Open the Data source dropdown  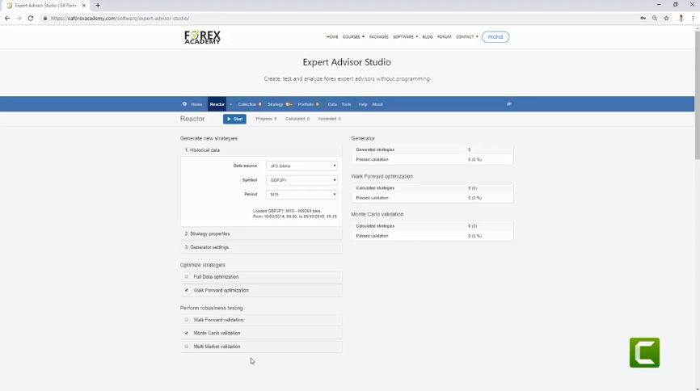[x=302, y=166]
